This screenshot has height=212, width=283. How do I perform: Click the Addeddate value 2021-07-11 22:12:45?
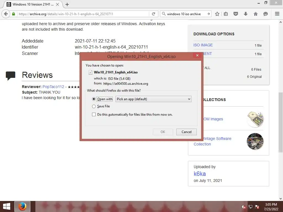pos(95,41)
